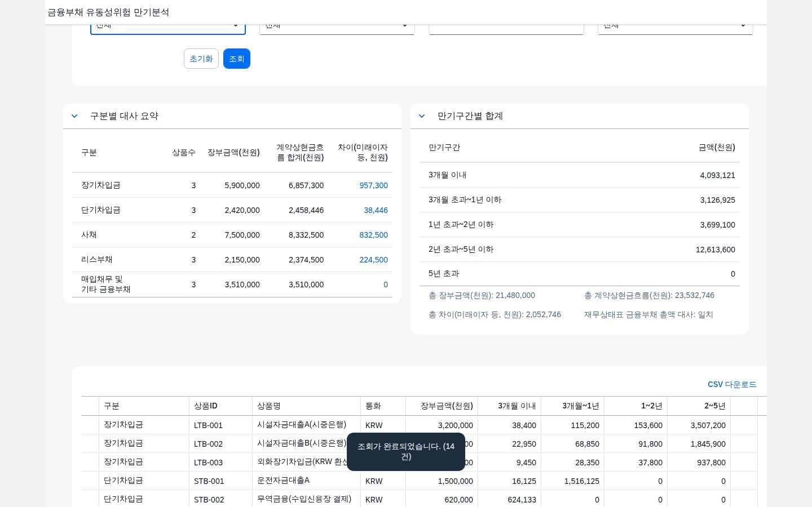The width and height of the screenshot is (812, 507).
Task: Click the 단기차입금 row in summary table
Action: pyautogui.click(x=232, y=210)
